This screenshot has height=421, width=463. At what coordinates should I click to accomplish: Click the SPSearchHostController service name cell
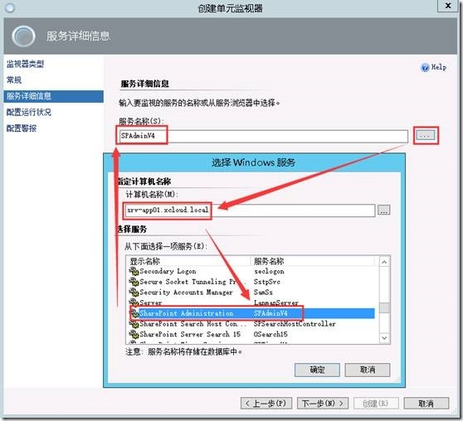coord(295,324)
